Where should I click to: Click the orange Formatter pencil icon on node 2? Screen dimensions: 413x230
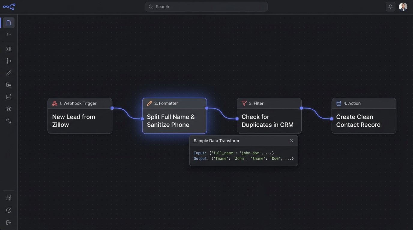tap(149, 103)
